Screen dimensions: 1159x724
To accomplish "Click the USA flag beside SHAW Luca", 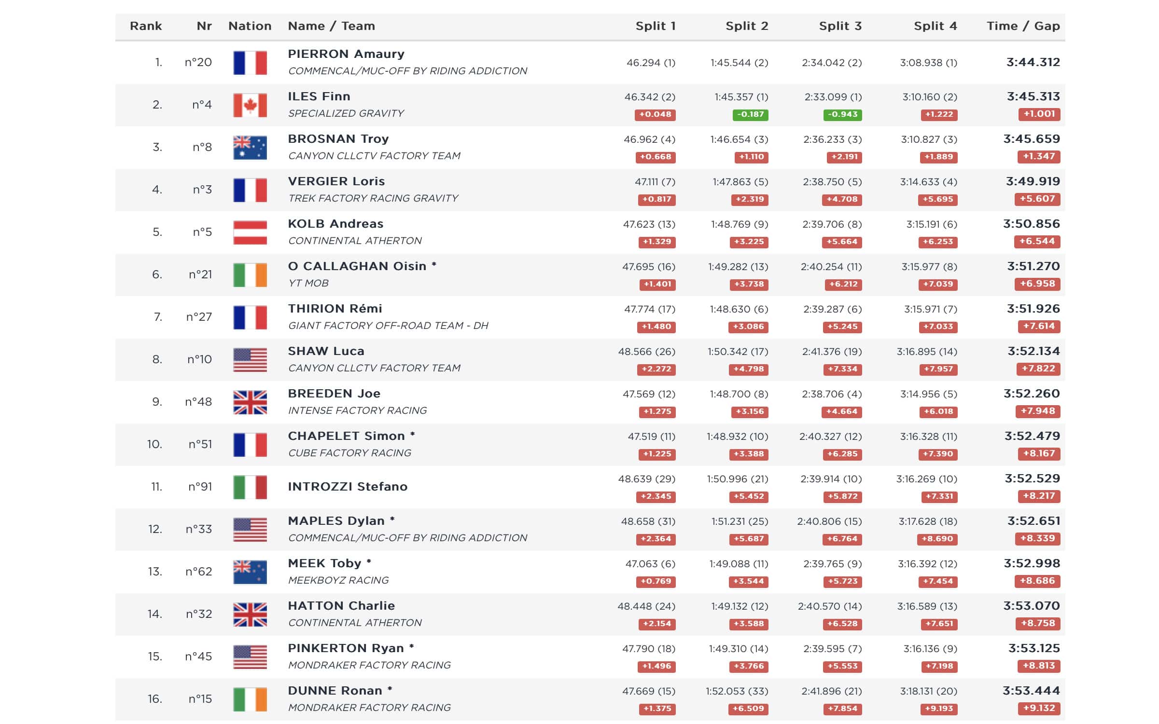I will point(250,360).
